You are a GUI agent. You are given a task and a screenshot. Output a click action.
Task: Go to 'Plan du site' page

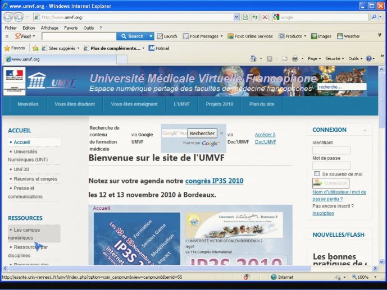pos(262,104)
